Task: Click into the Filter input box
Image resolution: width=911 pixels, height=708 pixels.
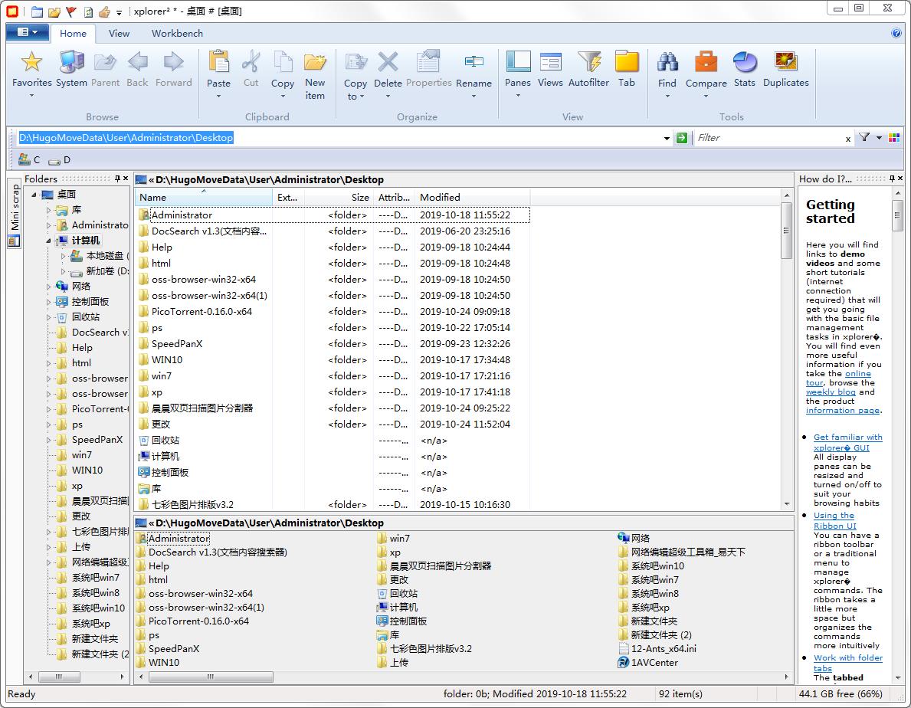Action: point(766,138)
